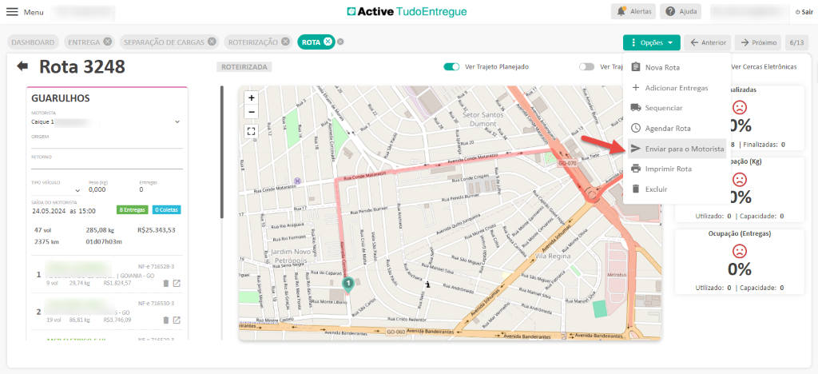Switch to SEPARAÇÃO DE CARGAS tab
This screenshot has height=374, width=818.
click(165, 42)
